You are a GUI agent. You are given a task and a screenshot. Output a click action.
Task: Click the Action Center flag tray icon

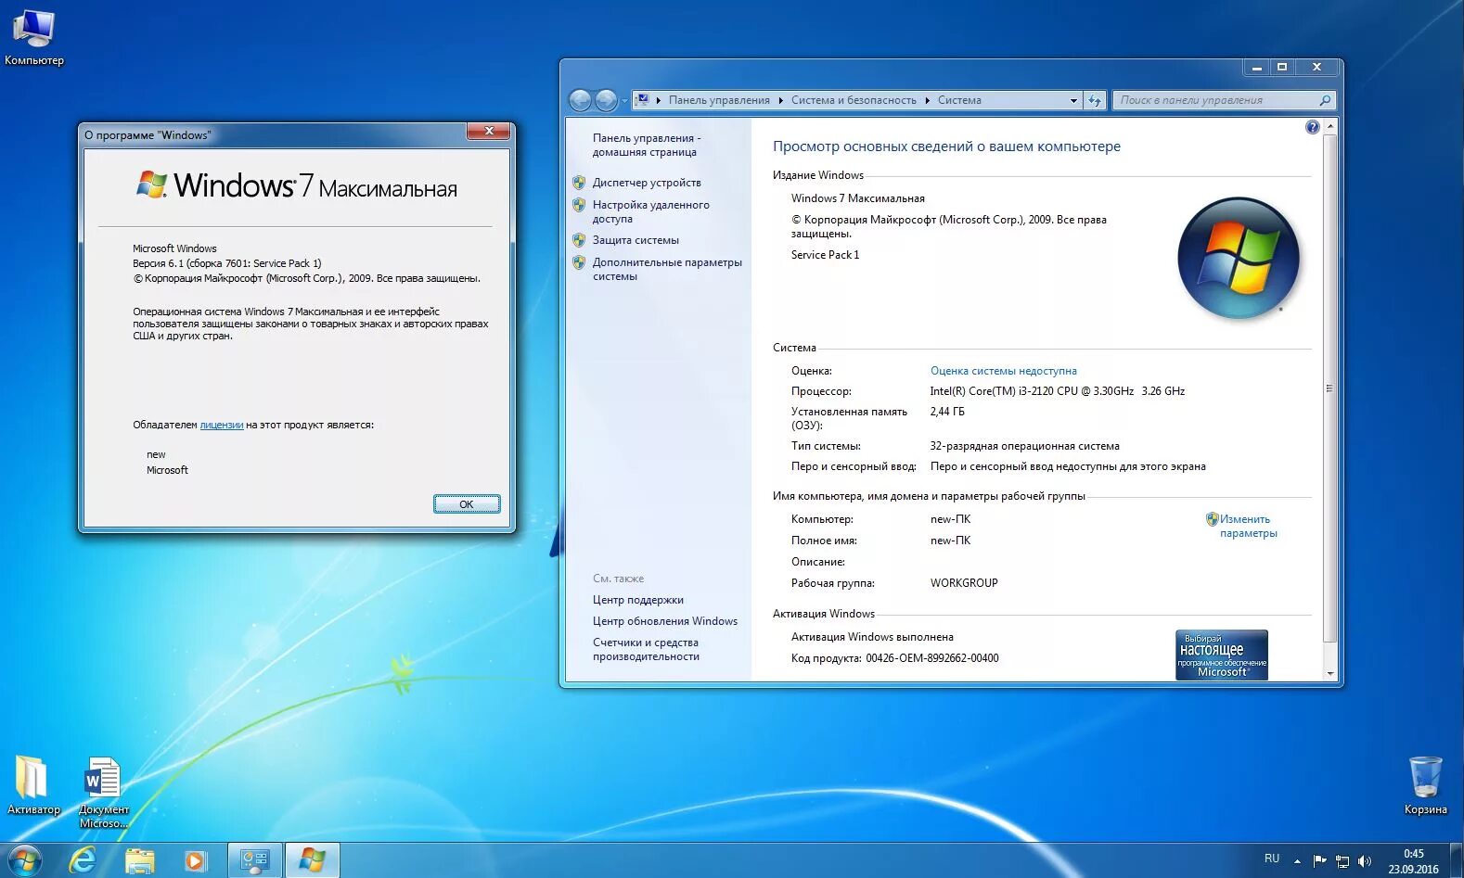click(x=1319, y=860)
